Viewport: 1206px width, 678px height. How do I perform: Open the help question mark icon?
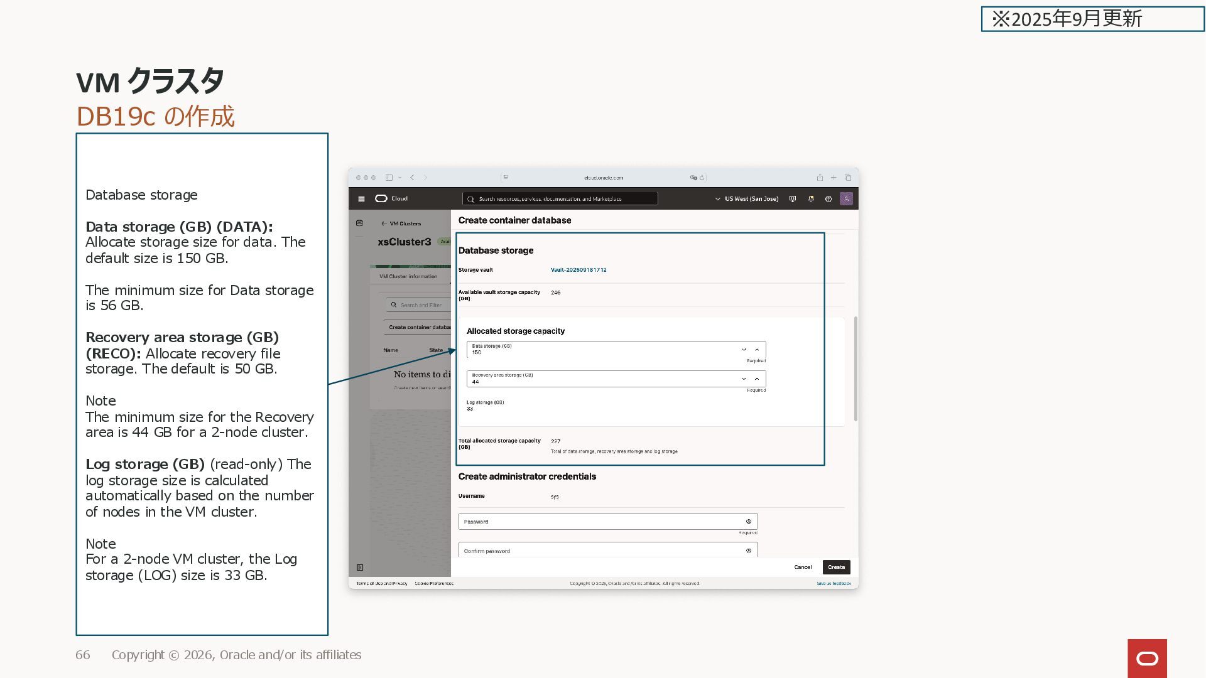coord(828,199)
